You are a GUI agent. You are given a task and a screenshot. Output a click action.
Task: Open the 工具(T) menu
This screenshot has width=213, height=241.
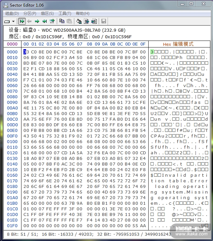tap(65, 14)
